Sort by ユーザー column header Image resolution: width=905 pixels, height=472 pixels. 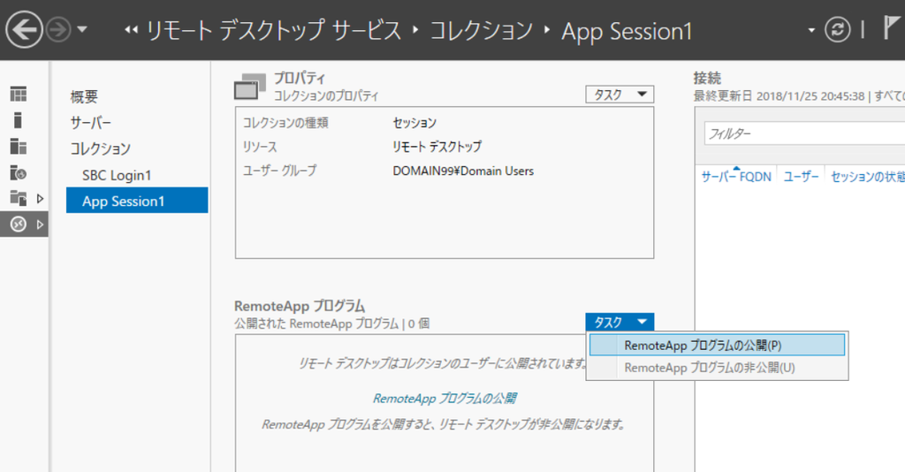point(801,177)
